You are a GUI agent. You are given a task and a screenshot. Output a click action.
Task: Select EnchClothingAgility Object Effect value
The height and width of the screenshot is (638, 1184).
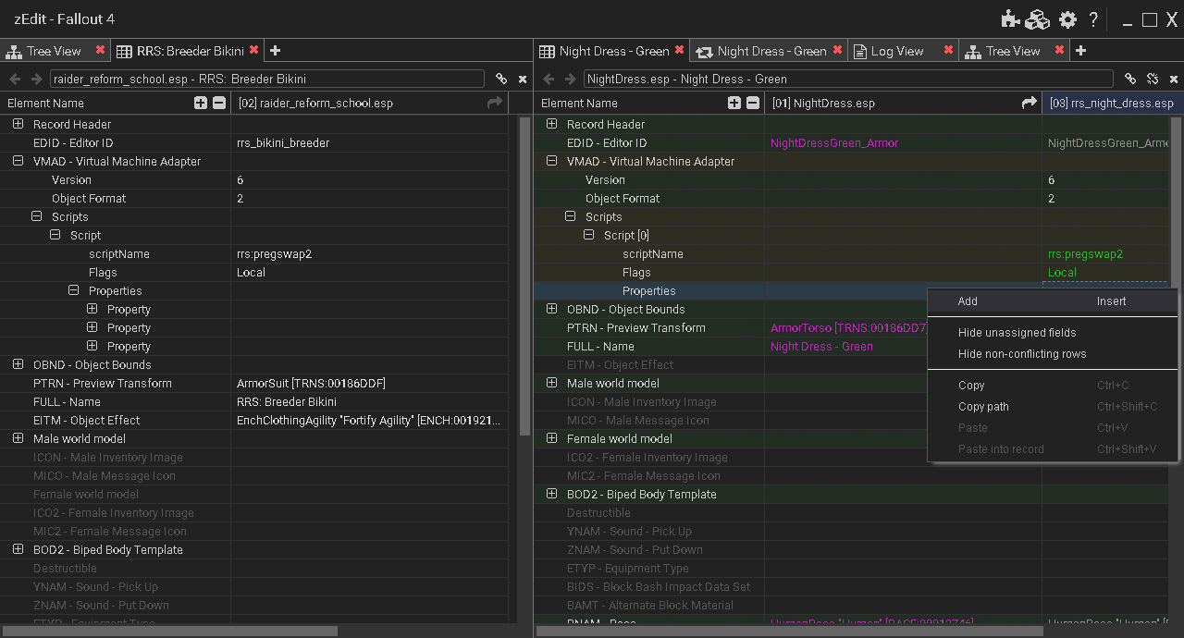point(370,420)
